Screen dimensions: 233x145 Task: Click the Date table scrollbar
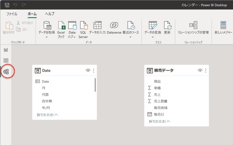pyautogui.click(x=95, y=85)
